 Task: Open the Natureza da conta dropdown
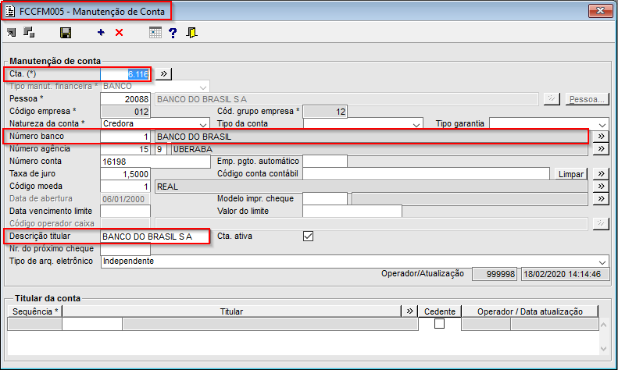click(203, 124)
